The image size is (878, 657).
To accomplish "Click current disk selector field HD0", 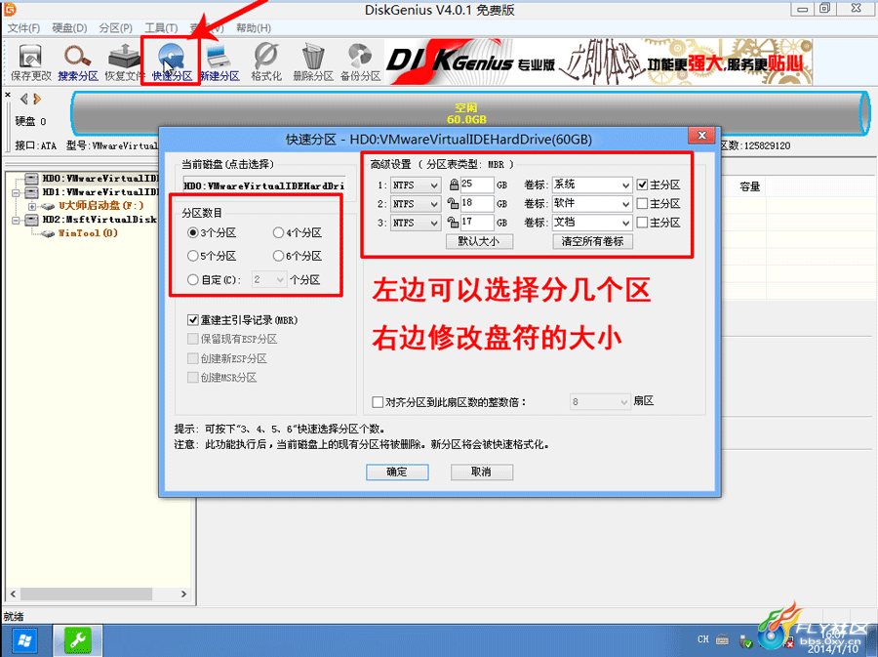I will (264, 185).
